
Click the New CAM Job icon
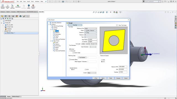pos(12,7)
